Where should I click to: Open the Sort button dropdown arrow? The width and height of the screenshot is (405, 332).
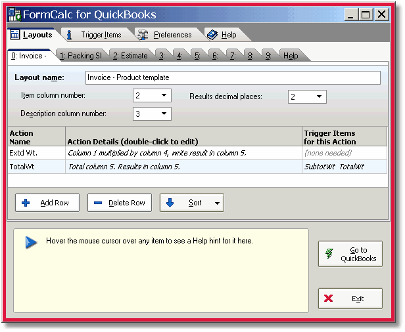click(x=217, y=203)
